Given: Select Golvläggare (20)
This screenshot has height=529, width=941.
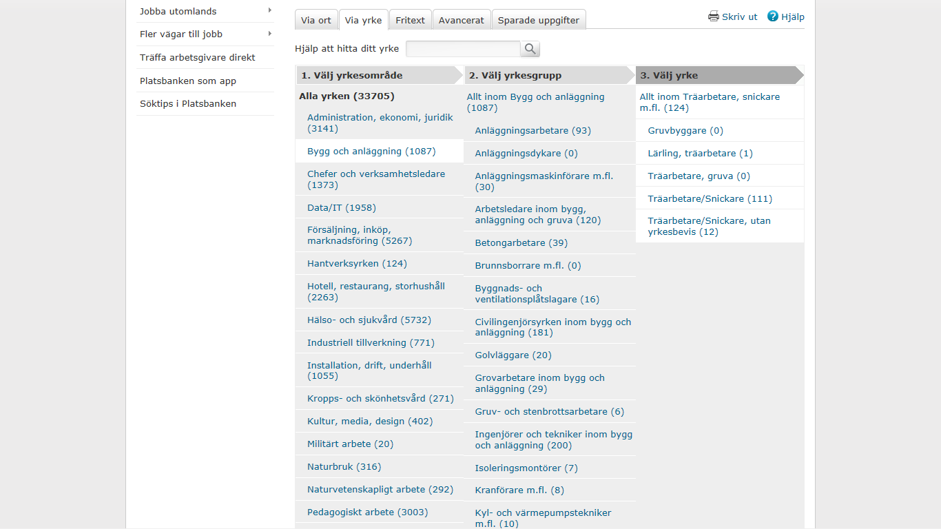Looking at the screenshot, I should click(513, 355).
